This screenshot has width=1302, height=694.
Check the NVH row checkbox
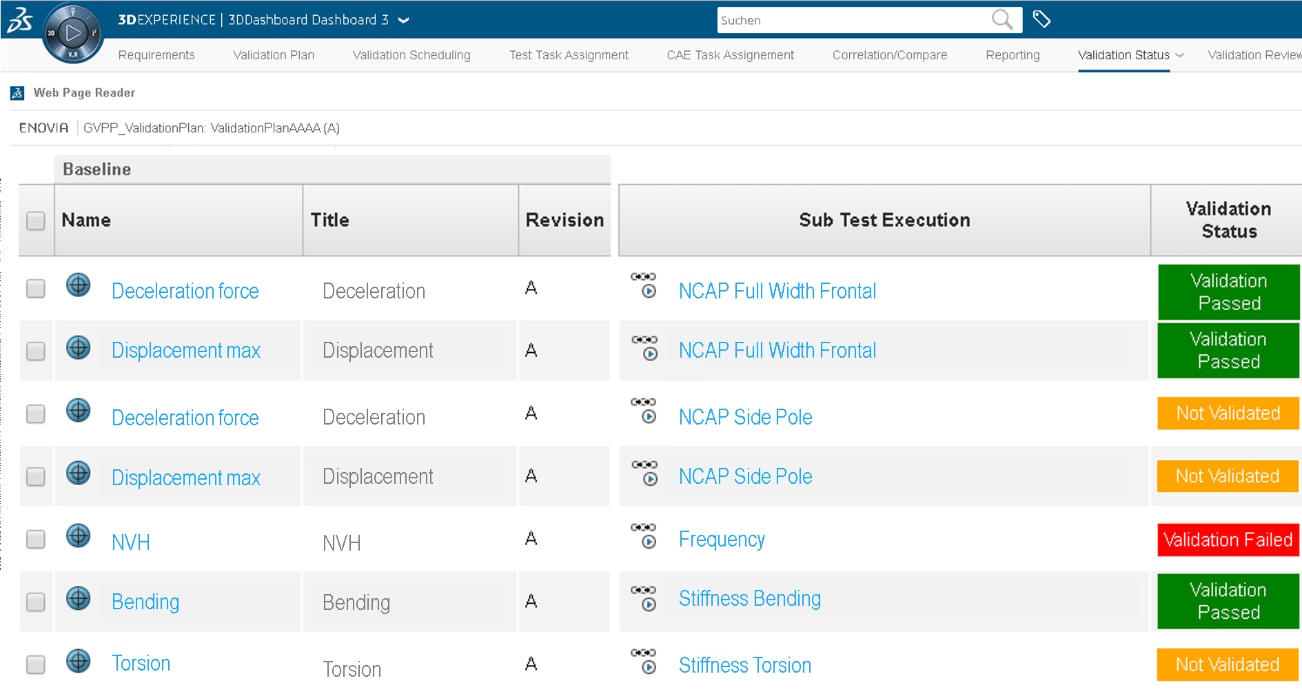pos(36,539)
